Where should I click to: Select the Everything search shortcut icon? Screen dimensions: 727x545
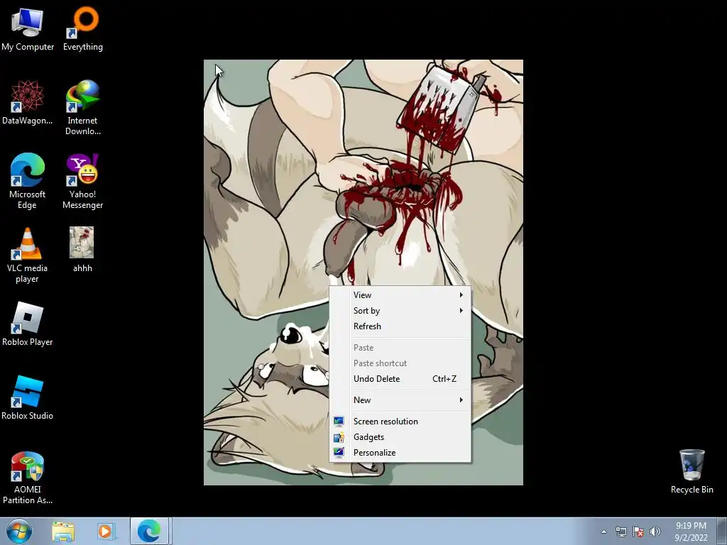82,28
